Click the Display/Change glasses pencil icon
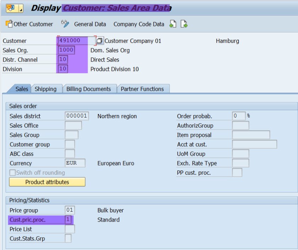298x250 pixels. (x=65, y=24)
